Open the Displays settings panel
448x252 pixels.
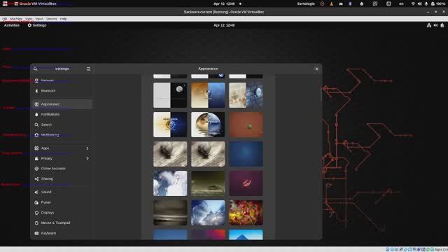click(x=62, y=213)
